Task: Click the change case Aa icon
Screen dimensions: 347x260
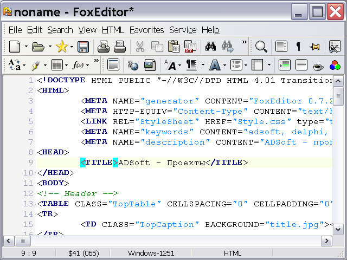Action: 15,65
